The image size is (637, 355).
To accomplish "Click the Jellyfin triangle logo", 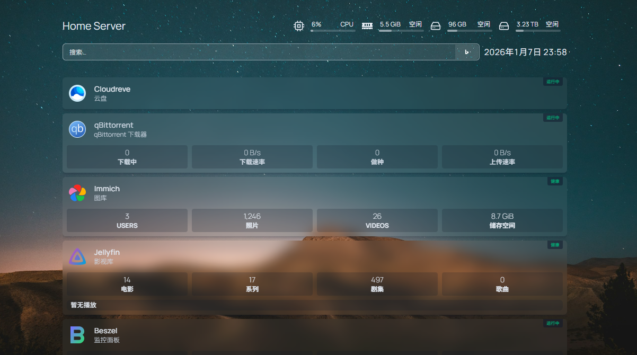I will 77,256.
